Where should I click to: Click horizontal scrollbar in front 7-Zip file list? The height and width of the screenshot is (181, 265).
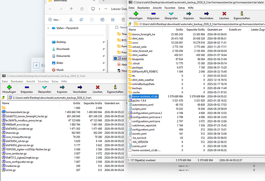point(198,155)
